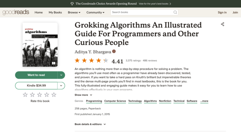Click the Search books input field
Viewport: 241px width, 136px height.
(x=142, y=12)
